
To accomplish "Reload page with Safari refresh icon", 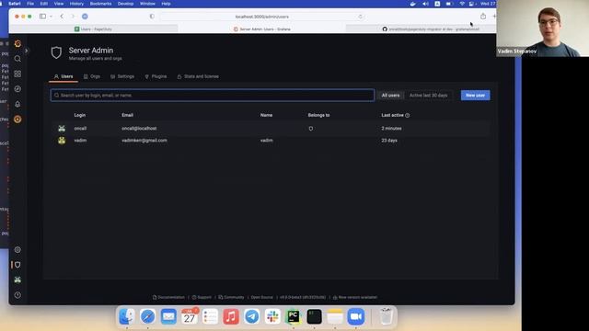I will pos(360,17).
